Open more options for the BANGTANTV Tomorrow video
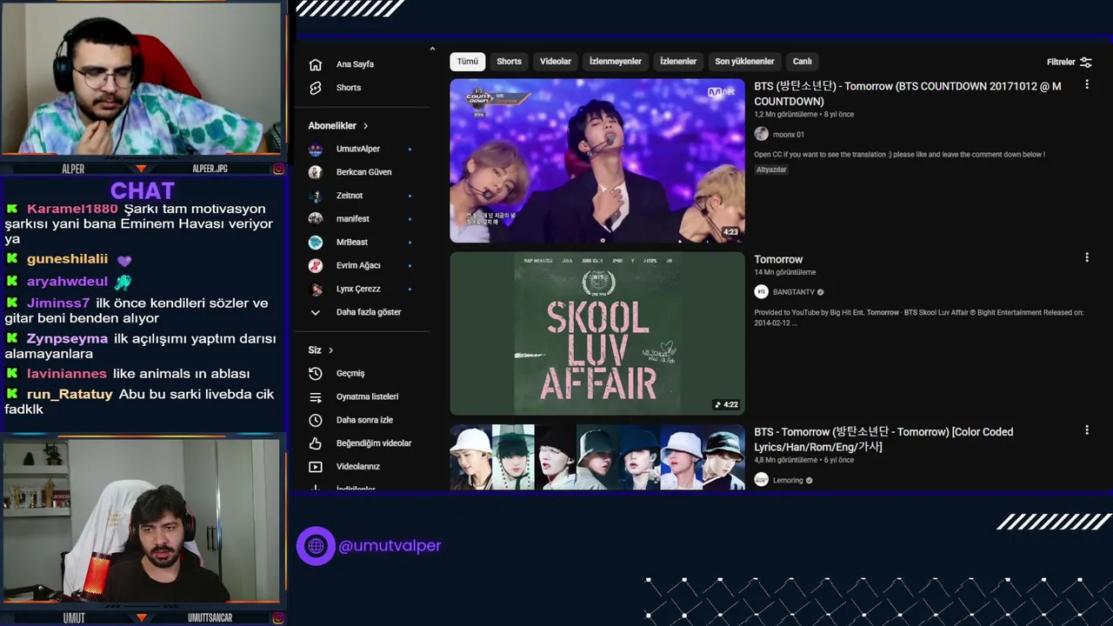 (x=1086, y=257)
